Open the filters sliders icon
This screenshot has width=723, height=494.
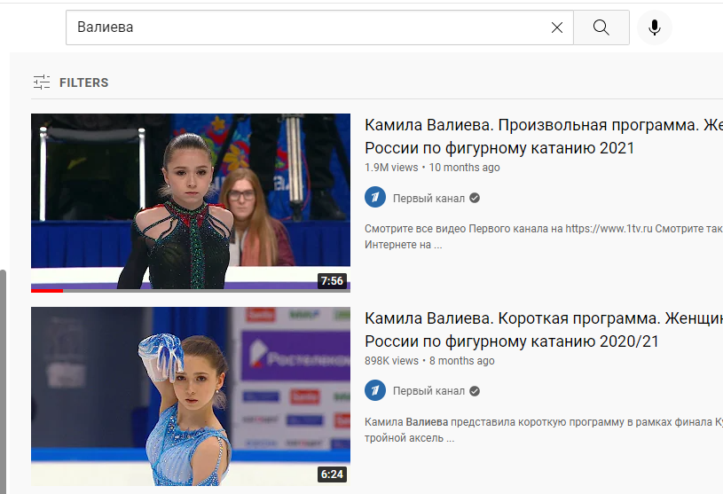(42, 82)
